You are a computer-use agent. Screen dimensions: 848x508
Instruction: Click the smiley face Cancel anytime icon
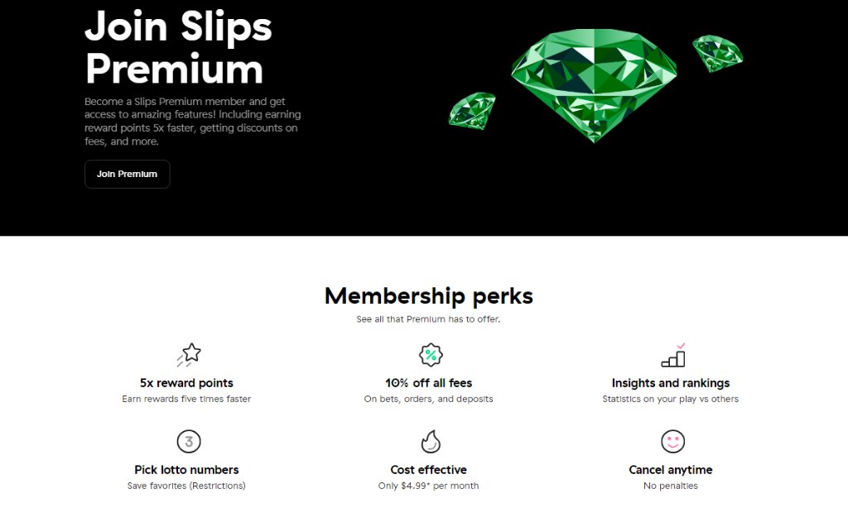tap(672, 440)
